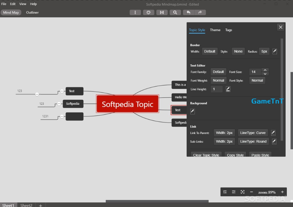Image resolution: width=293 pixels, height=207 pixels.
Task: Collapse the empty dark topic's children
Action: [x=62, y=116]
